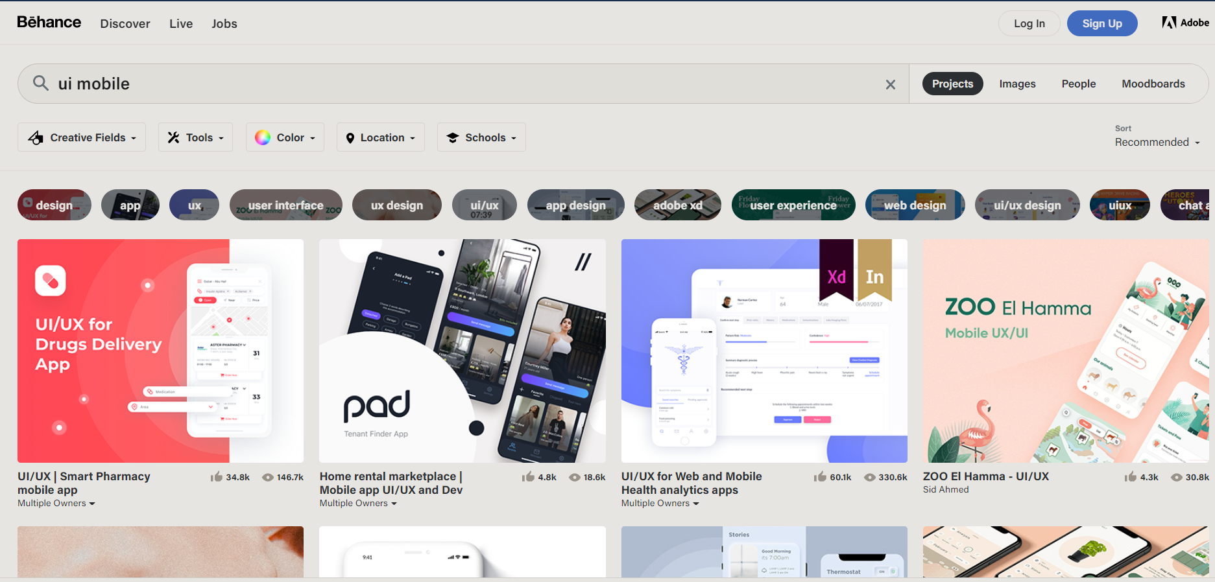Open Sid Ahmed's profile

click(x=946, y=490)
